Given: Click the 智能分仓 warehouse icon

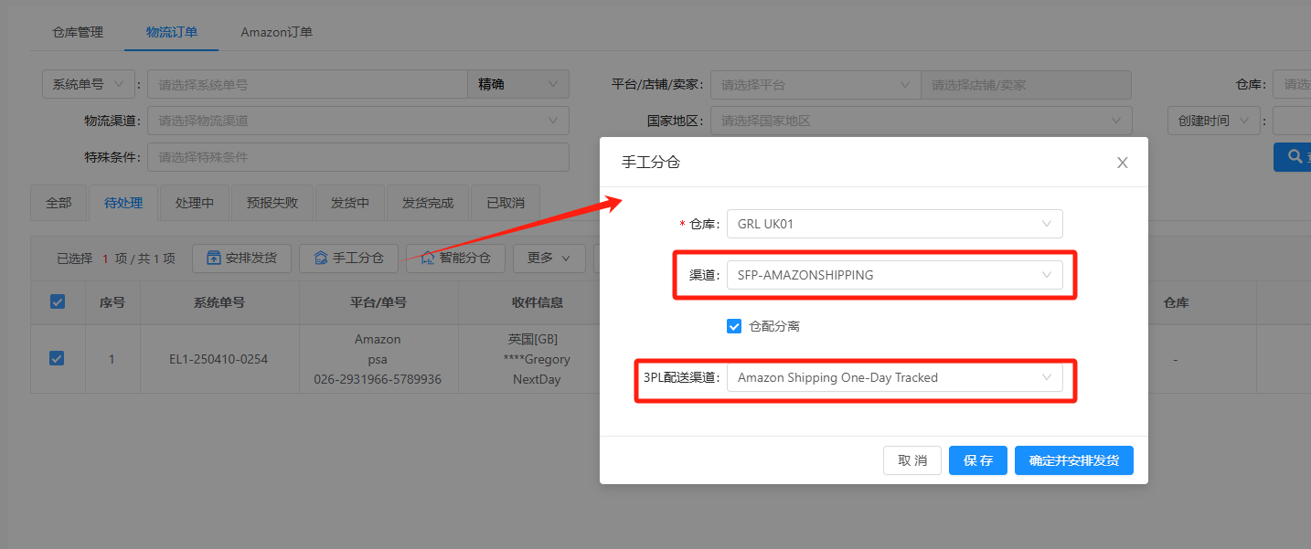Looking at the screenshot, I should click(x=428, y=258).
